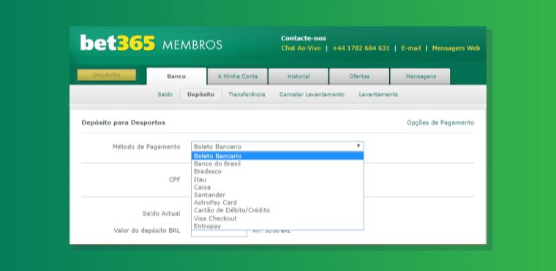Choose Banco do Brasil option

tap(277, 164)
